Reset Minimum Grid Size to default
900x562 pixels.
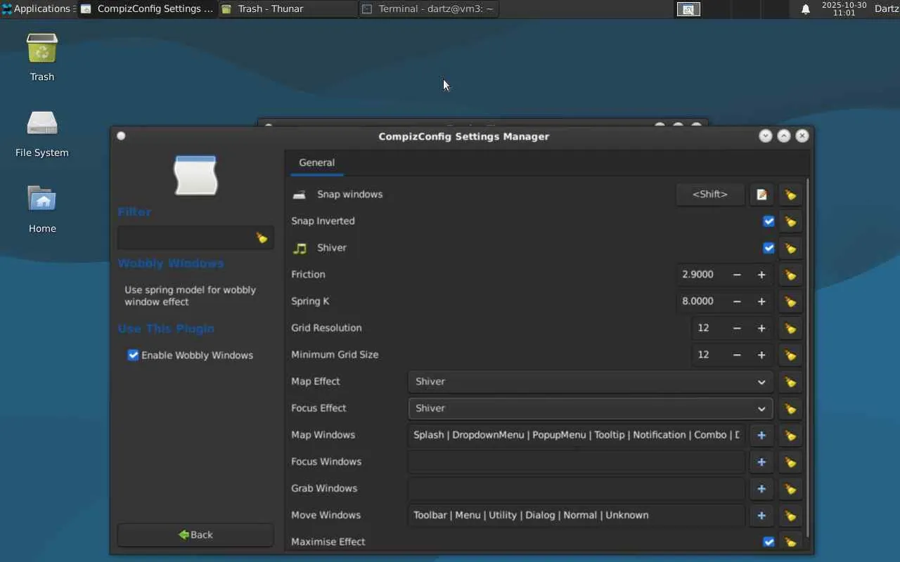pyautogui.click(x=790, y=355)
